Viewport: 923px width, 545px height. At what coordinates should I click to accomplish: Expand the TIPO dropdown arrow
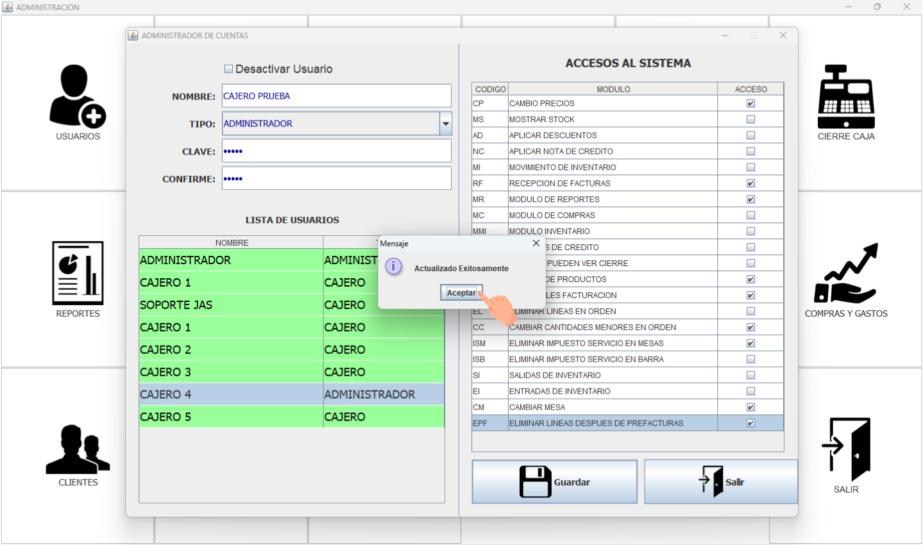[445, 124]
